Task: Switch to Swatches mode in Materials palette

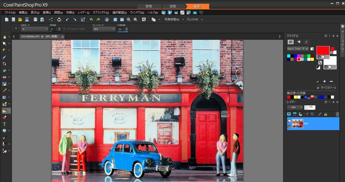Action: [x=291, y=42]
